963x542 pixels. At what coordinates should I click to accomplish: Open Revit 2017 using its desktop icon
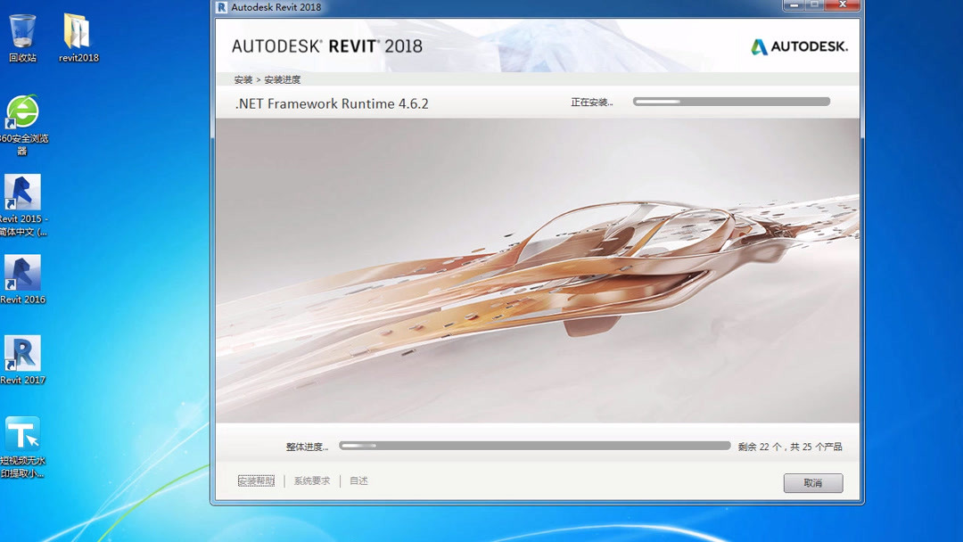[22, 352]
